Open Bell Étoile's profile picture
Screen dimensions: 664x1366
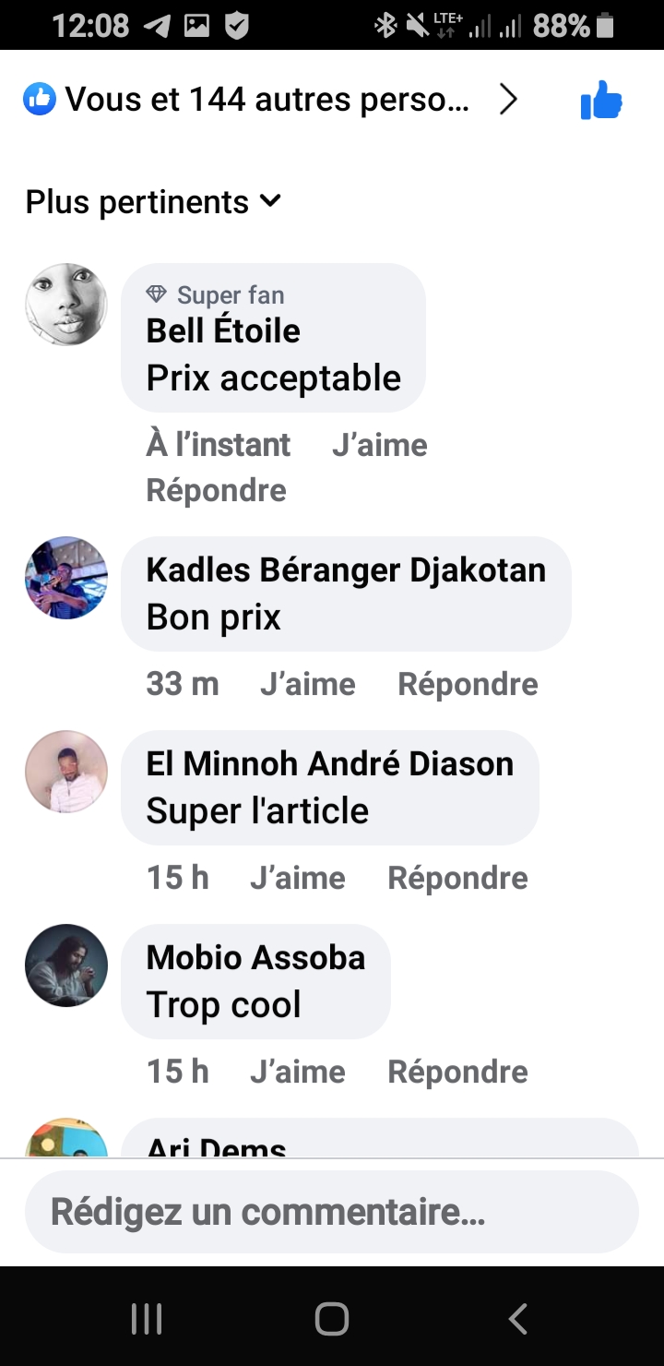coord(66,305)
